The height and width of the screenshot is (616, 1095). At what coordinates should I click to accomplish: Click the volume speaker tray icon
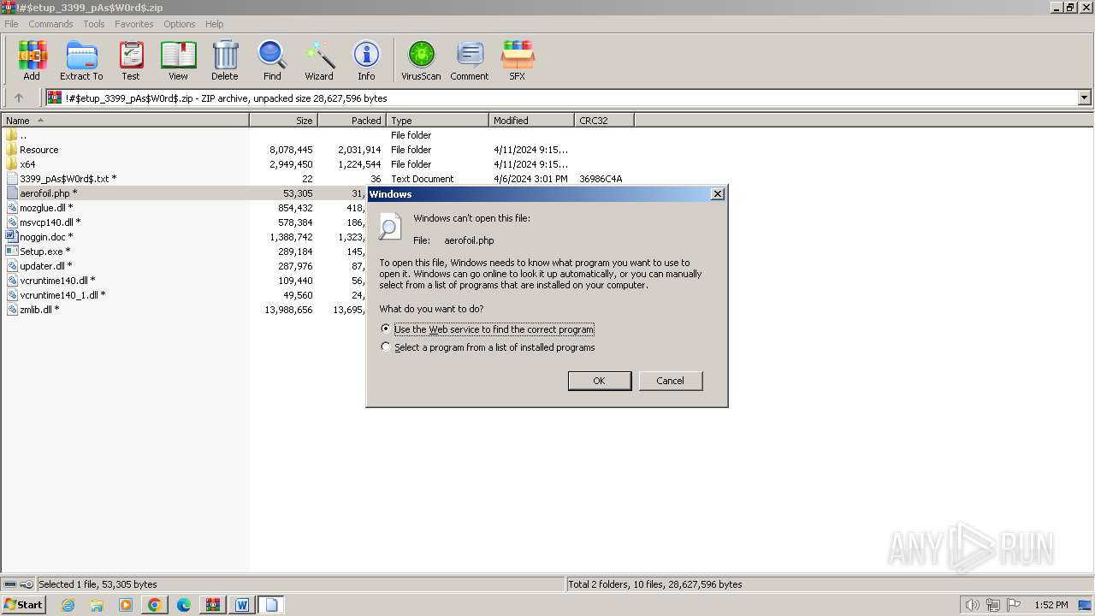[972, 605]
